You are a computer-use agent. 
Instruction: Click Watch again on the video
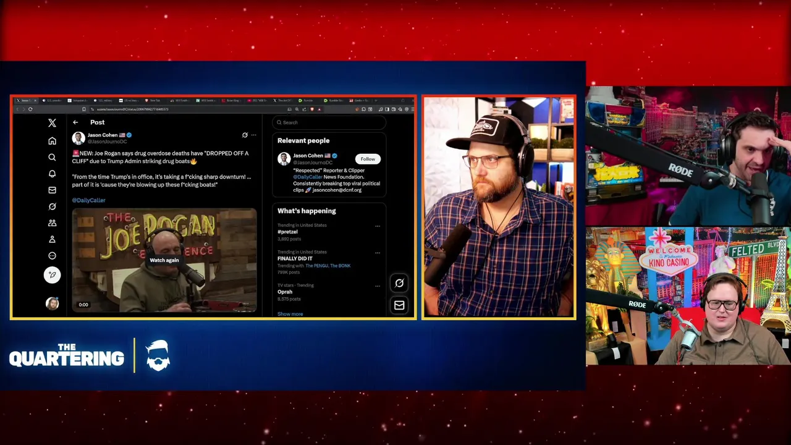click(x=164, y=260)
